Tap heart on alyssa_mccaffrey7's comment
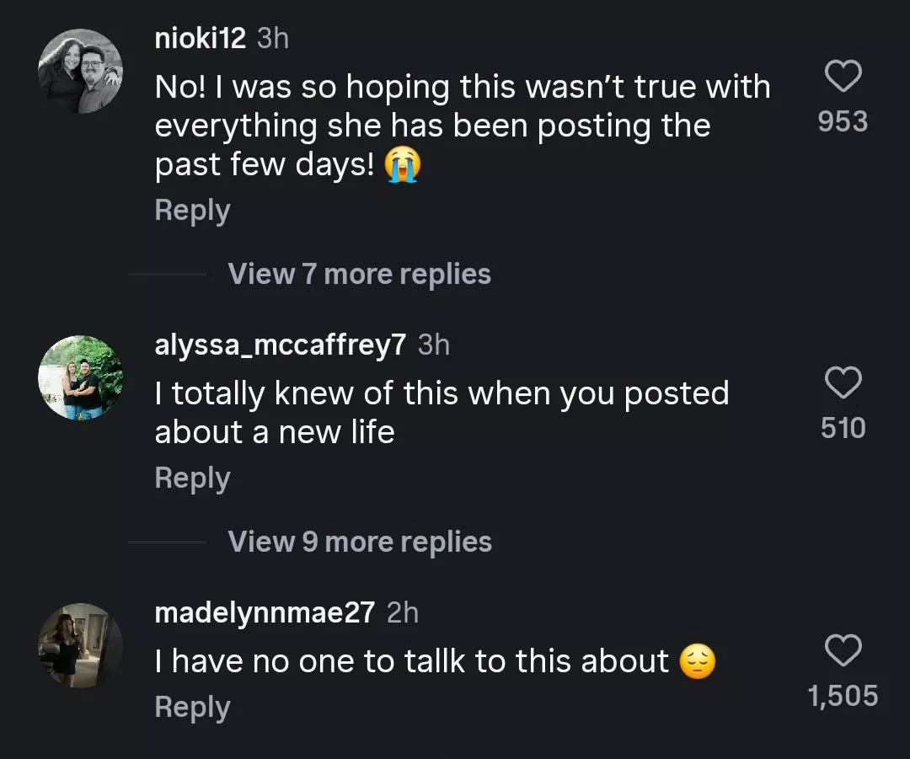The width and height of the screenshot is (910, 759). tap(843, 382)
